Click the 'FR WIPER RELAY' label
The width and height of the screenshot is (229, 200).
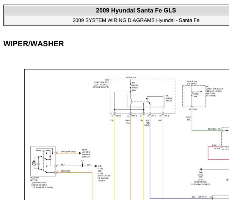pos(169,98)
